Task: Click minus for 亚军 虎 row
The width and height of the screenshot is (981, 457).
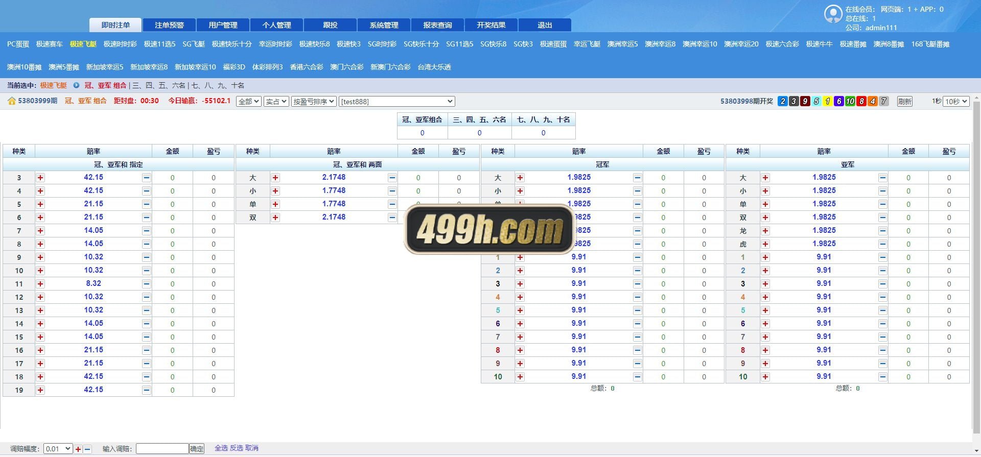Action: pyautogui.click(x=883, y=244)
